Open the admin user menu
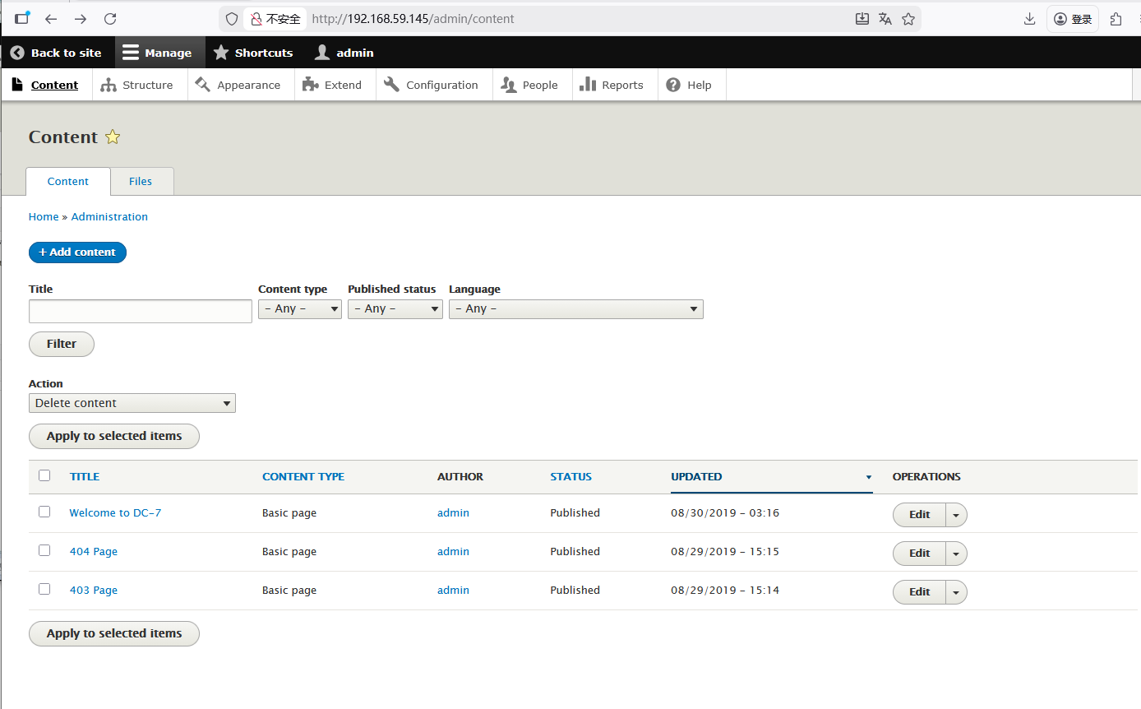 point(344,53)
